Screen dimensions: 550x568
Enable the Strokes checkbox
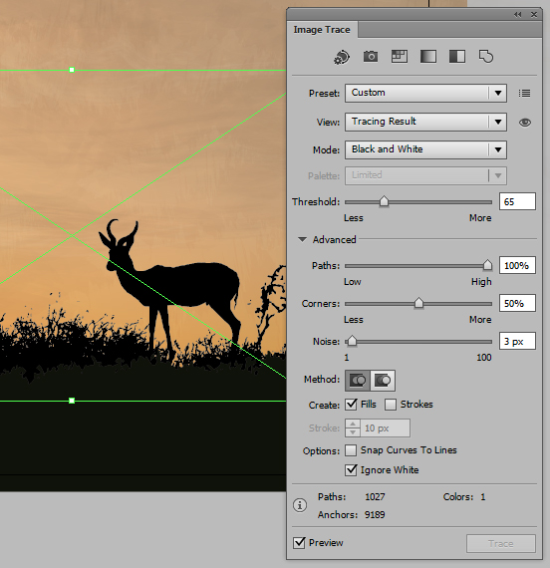point(391,405)
